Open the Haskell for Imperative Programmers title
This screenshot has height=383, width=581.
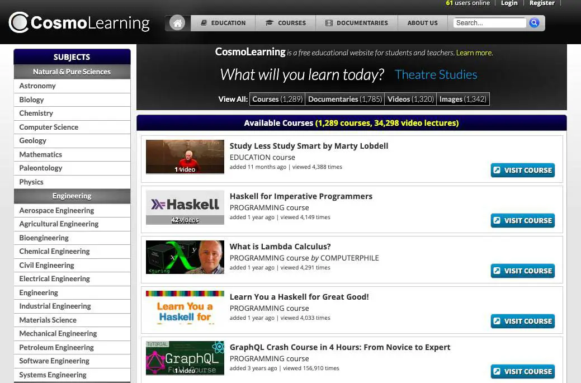301,196
